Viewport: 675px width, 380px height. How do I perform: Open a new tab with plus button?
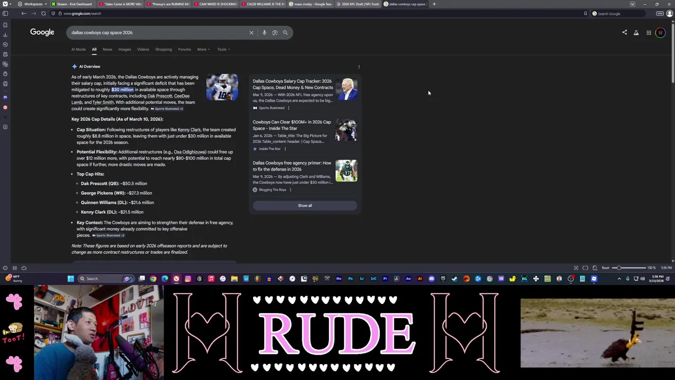434,4
